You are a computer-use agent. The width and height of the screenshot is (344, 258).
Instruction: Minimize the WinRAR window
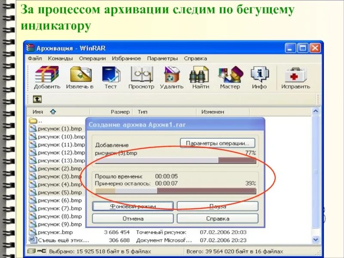pyautogui.click(x=291, y=48)
